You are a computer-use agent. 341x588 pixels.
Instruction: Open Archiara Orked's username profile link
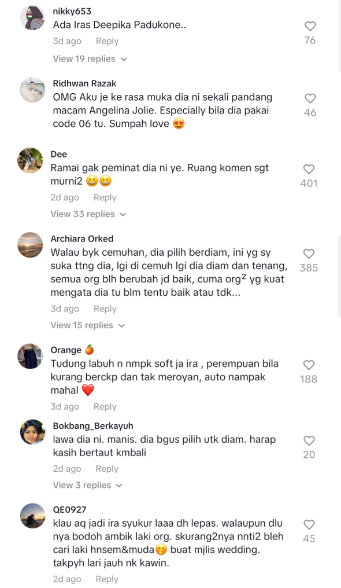coord(82,239)
